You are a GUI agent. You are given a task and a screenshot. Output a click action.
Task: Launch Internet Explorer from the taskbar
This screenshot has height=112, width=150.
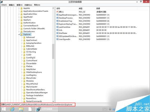(x=12, y=109)
